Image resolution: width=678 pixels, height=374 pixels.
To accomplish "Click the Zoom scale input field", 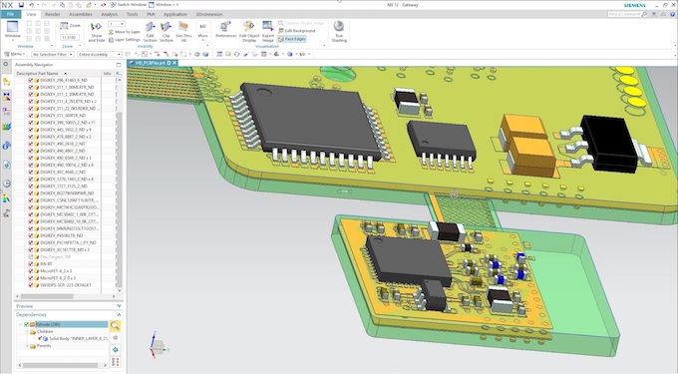I will (69, 38).
